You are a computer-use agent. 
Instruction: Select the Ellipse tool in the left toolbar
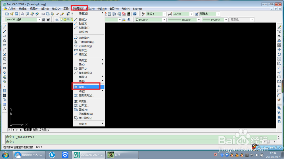[x=5, y=68]
